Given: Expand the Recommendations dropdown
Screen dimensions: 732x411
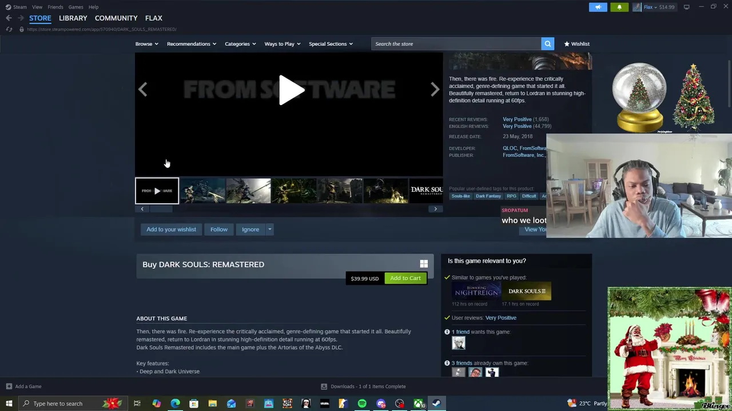Looking at the screenshot, I should click(x=192, y=44).
